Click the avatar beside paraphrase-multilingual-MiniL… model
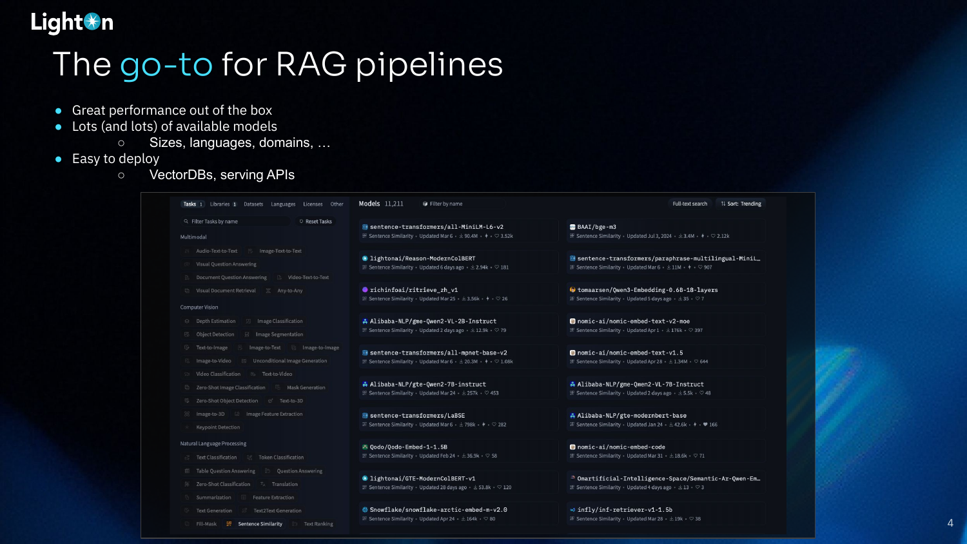This screenshot has height=544, width=967. 572,258
